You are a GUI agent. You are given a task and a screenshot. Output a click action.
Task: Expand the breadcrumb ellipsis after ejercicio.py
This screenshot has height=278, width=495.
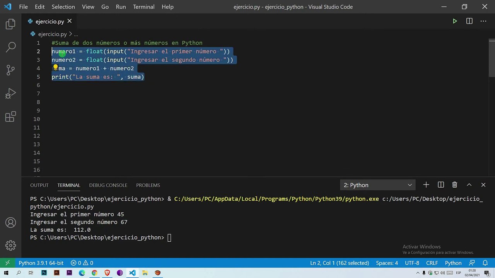[76, 34]
